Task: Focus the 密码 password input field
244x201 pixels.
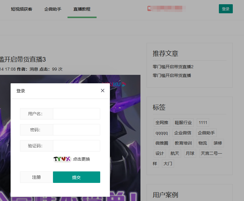Action: coord(76,130)
